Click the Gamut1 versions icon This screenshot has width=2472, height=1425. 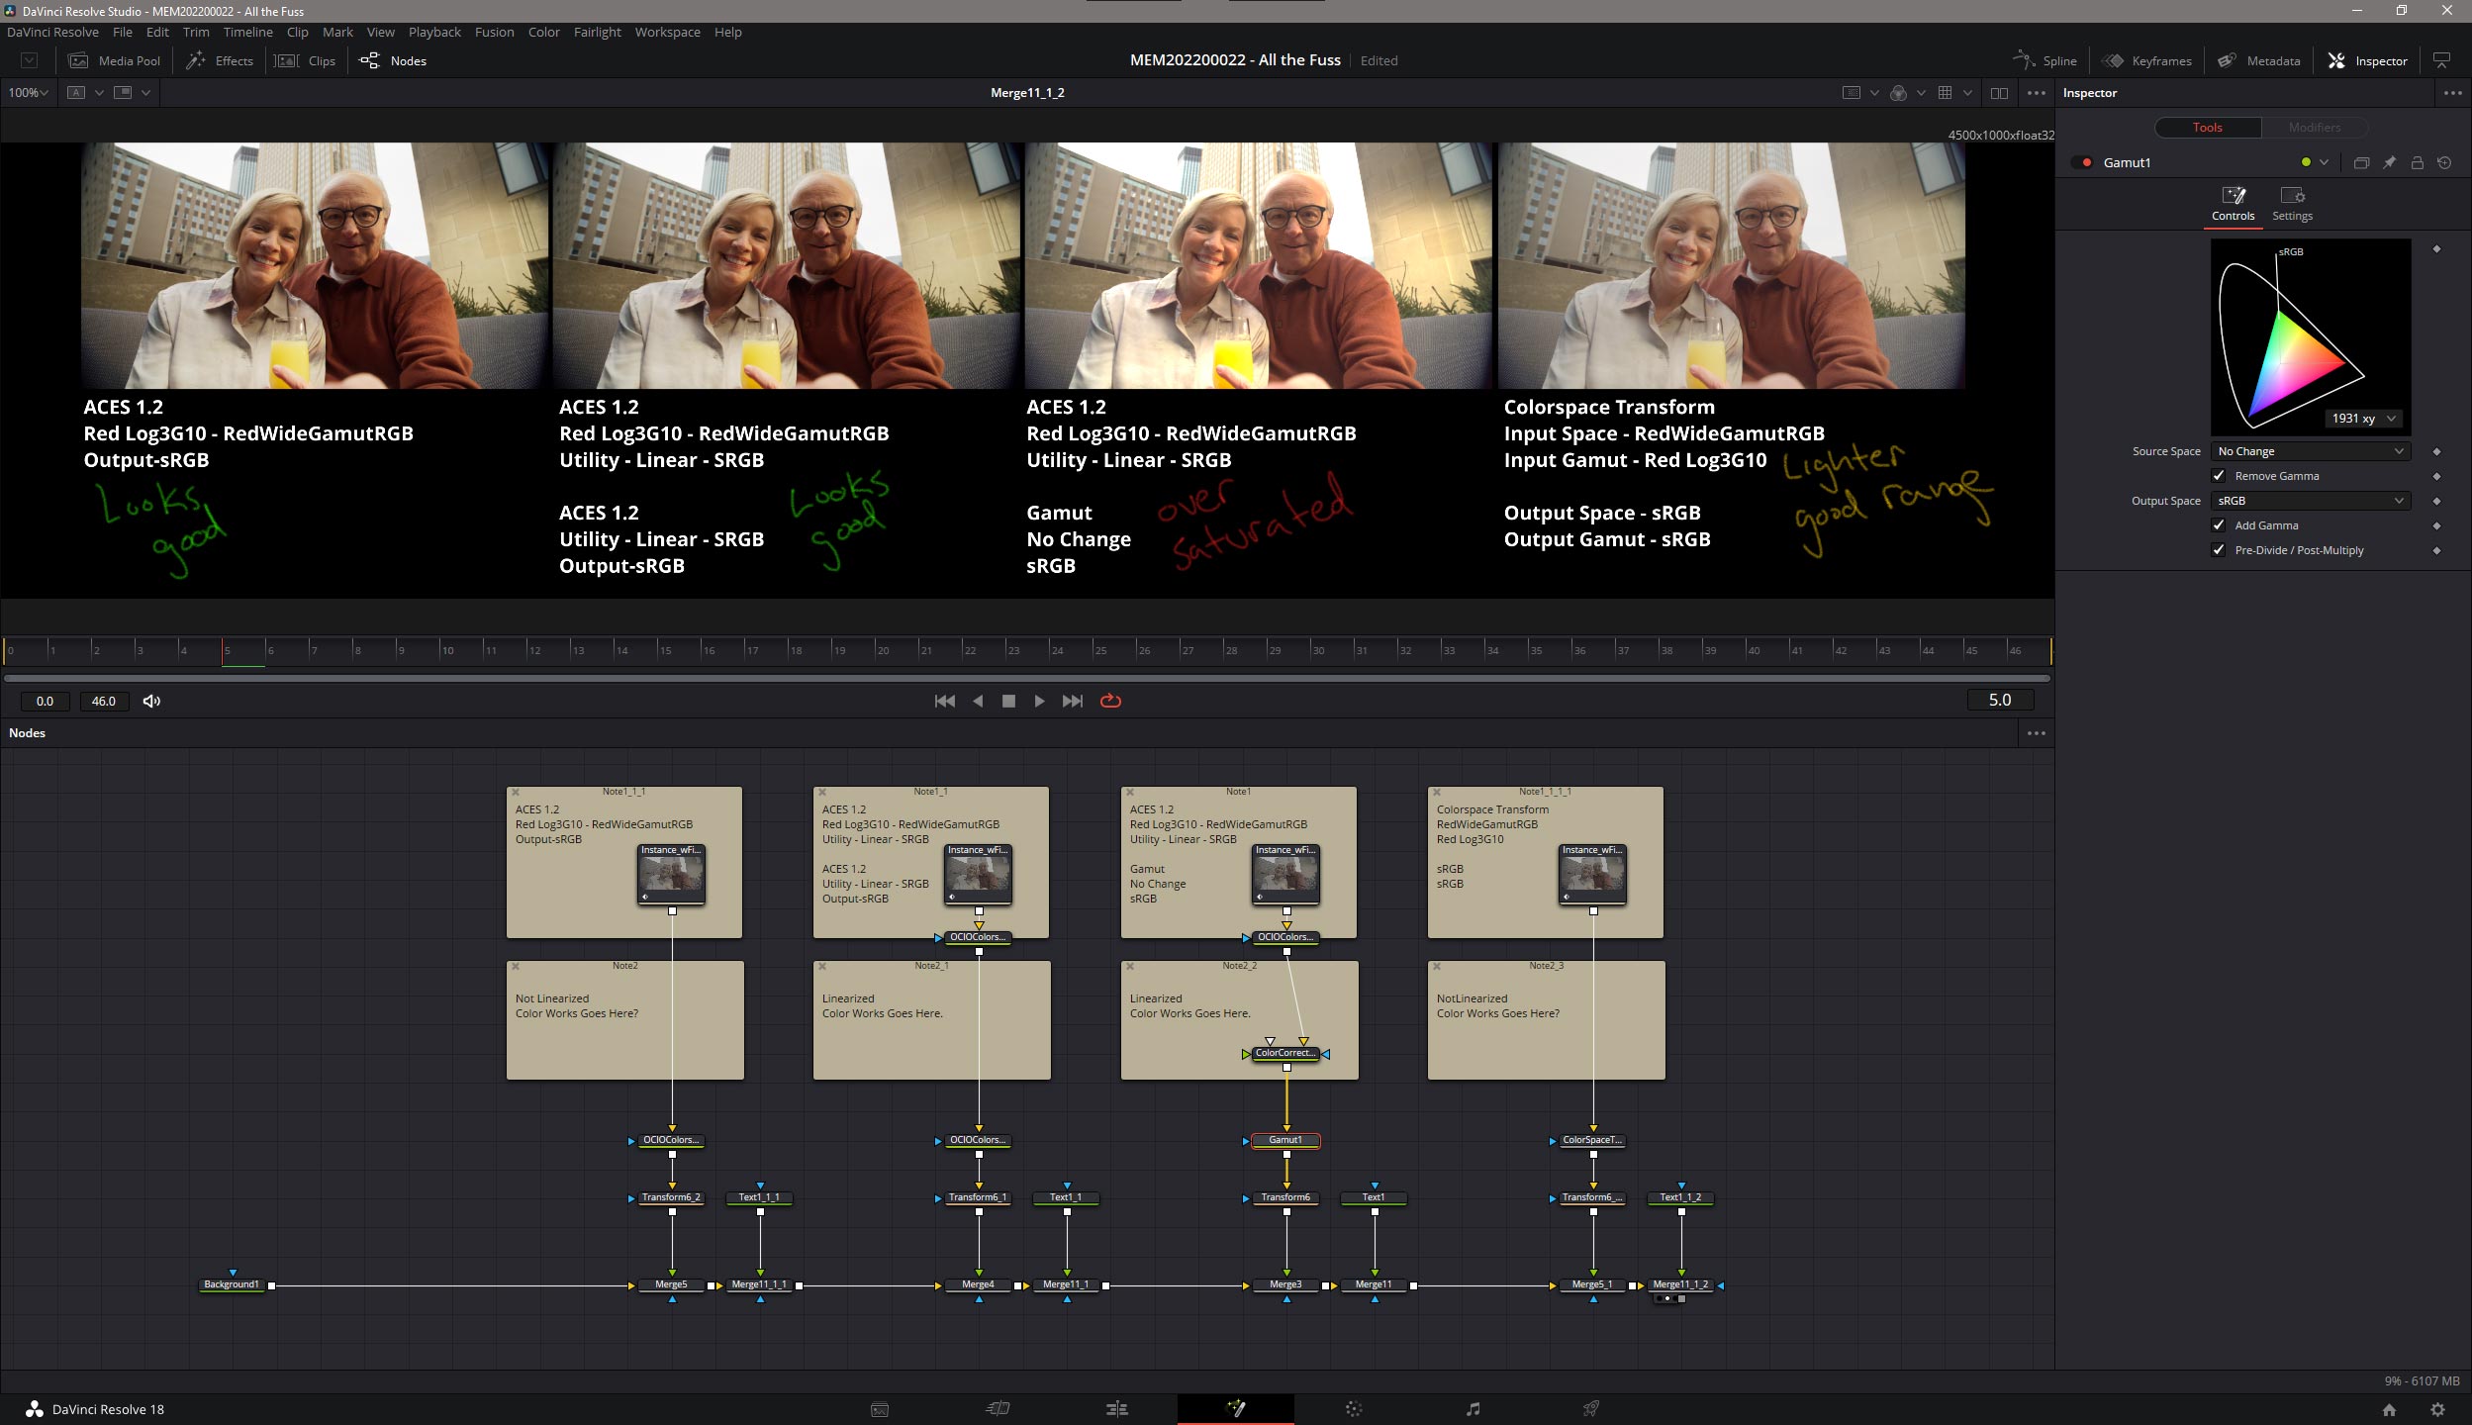(x=2361, y=162)
